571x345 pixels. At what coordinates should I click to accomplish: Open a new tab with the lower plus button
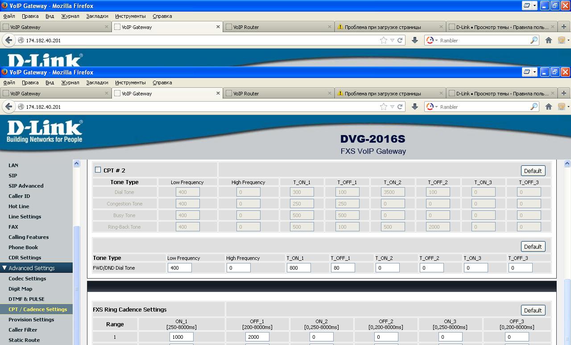click(563, 93)
